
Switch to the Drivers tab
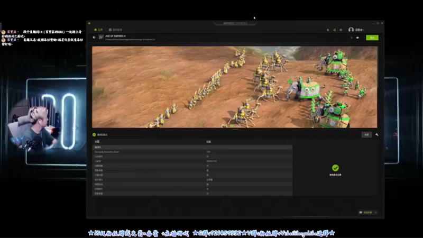click(115, 30)
